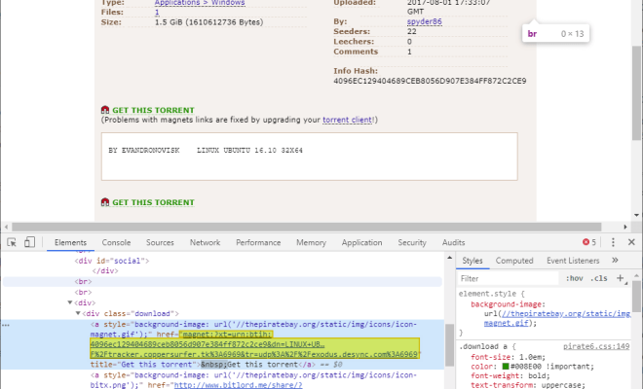This screenshot has height=389, width=643.
Task: Toggle the .cls class editor
Action: click(599, 278)
